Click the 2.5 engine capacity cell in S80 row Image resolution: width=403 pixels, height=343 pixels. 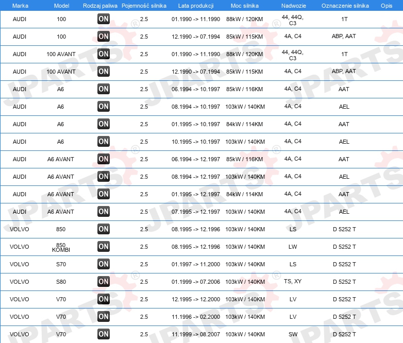click(x=144, y=282)
